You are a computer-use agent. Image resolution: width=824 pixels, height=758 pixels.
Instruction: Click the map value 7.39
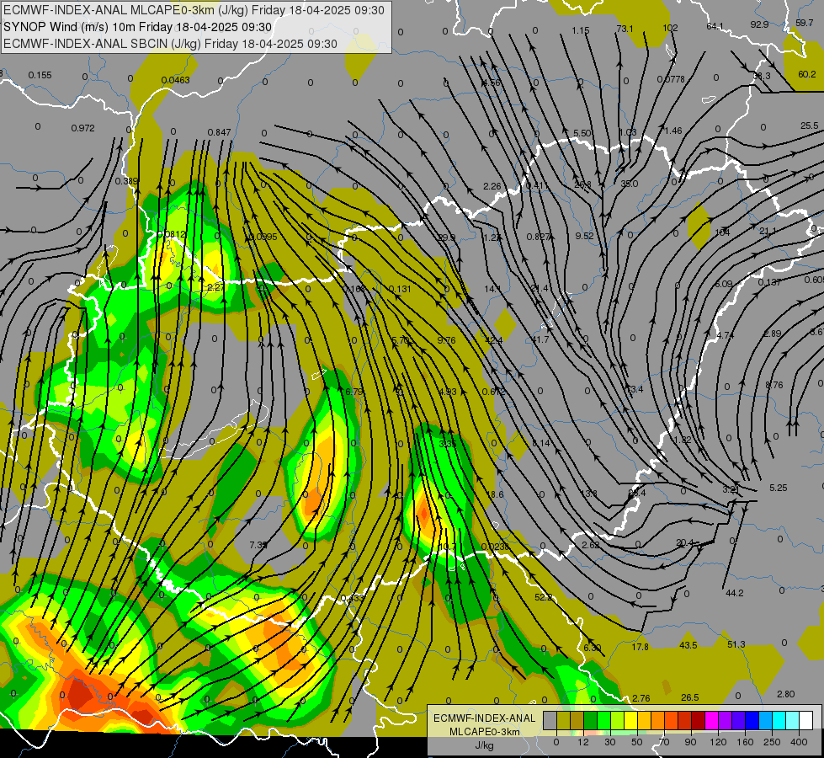coord(258,545)
